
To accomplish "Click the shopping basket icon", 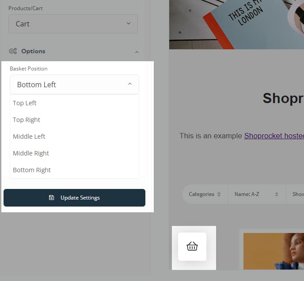I will pos(192,246).
